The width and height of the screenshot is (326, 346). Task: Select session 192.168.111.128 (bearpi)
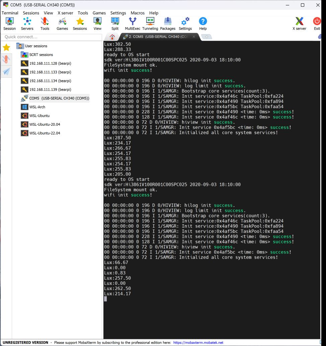[50, 63]
